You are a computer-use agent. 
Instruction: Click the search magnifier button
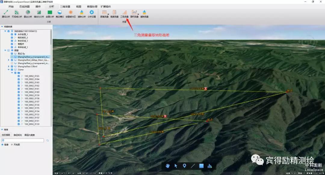click(48, 140)
